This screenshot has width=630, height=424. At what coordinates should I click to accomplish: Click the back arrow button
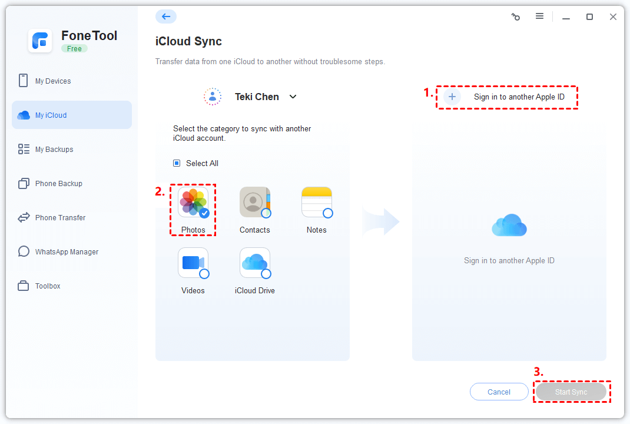pos(165,16)
